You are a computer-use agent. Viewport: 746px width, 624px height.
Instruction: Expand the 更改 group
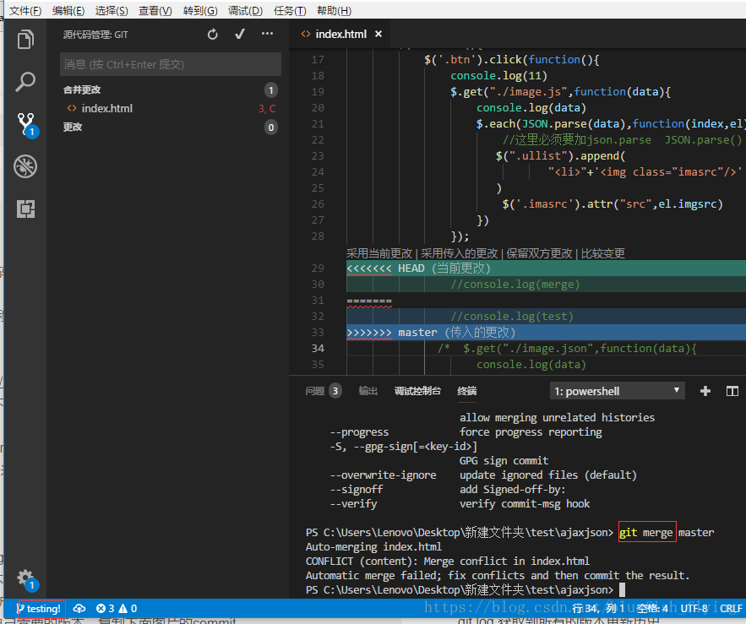(73, 127)
